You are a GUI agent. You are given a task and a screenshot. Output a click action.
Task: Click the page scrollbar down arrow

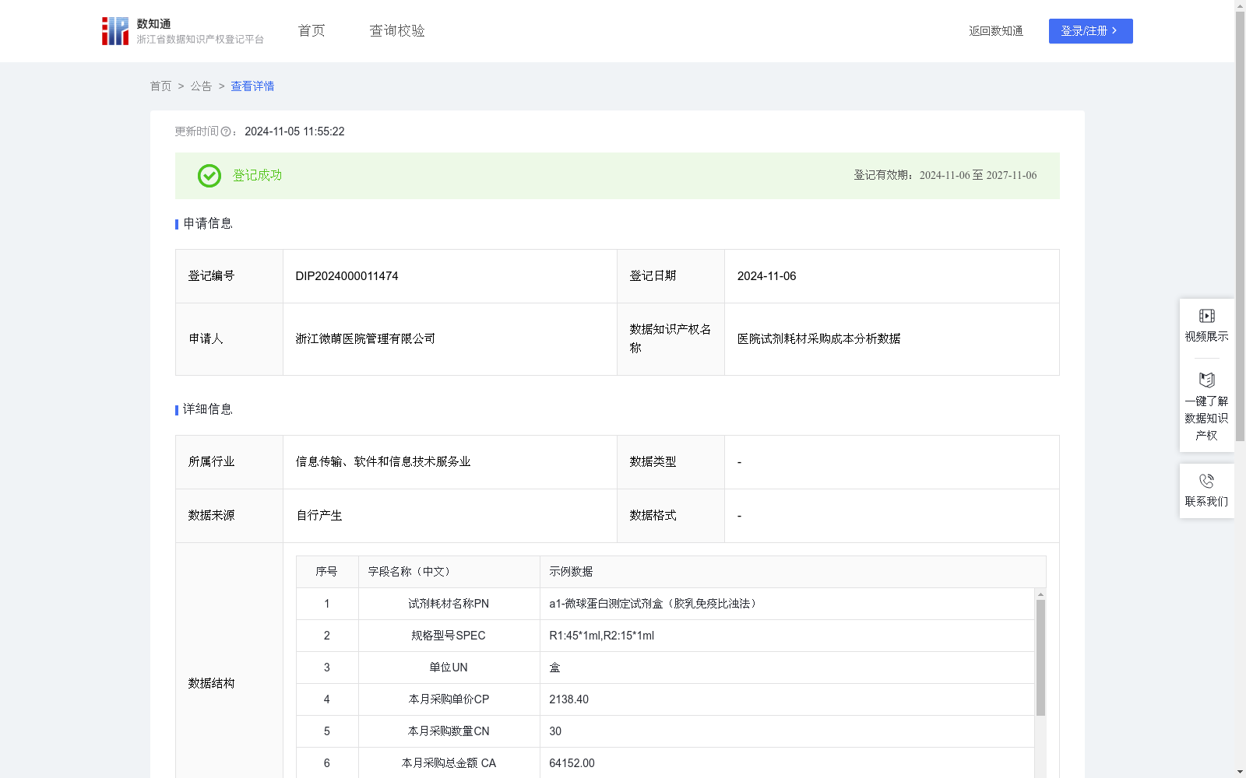pos(1240,772)
